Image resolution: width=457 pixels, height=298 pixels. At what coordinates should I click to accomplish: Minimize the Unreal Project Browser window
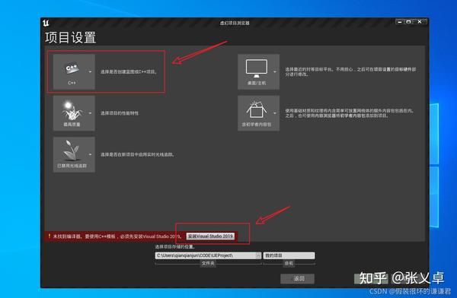pyautogui.click(x=400, y=22)
